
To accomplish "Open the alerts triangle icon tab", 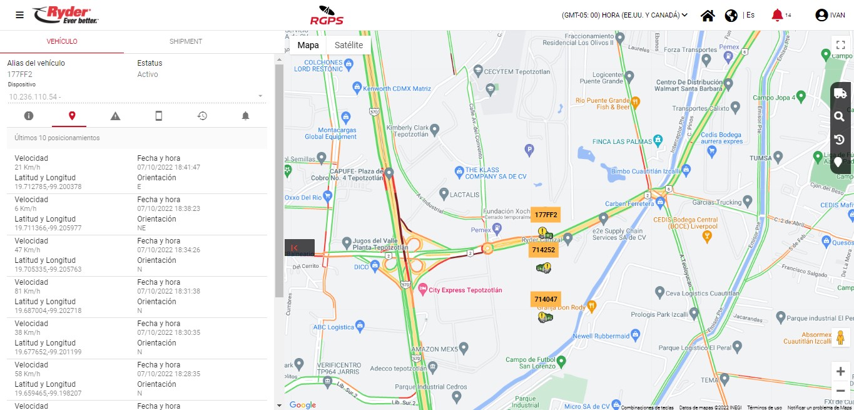I will [115, 116].
